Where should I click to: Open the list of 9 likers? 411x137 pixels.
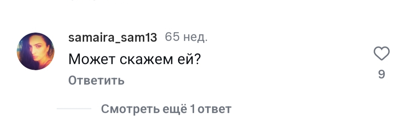click(381, 74)
